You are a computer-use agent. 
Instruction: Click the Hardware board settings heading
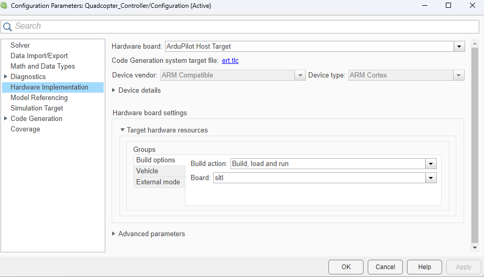[150, 113]
